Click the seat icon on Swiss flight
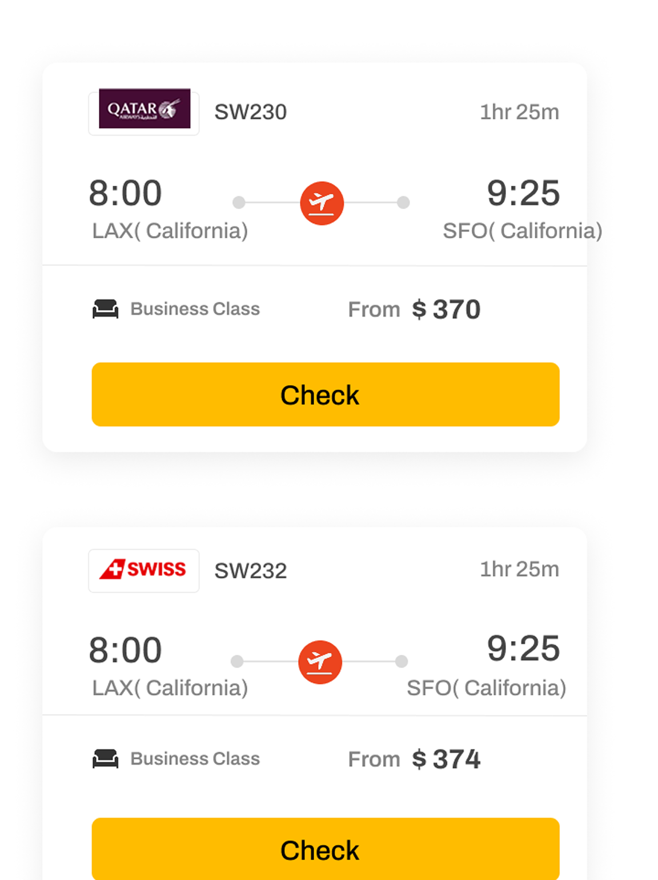Viewport: 658px width, 880px height. tap(106, 759)
